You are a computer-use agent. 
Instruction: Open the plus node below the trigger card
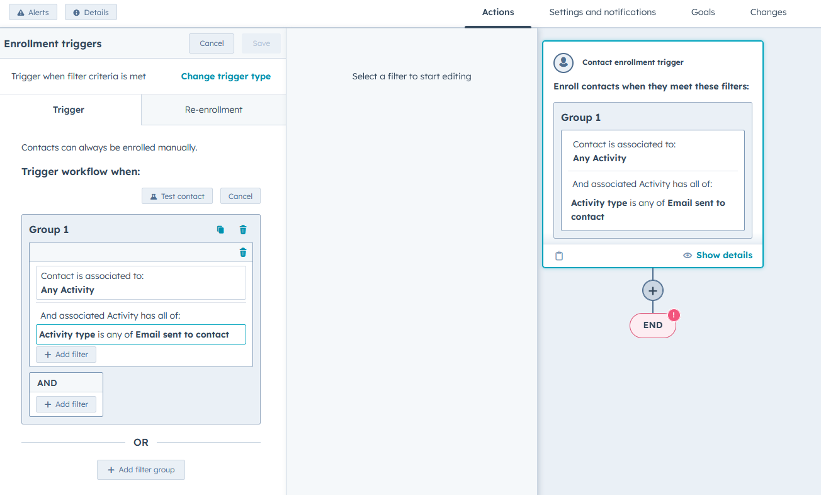[x=652, y=290]
